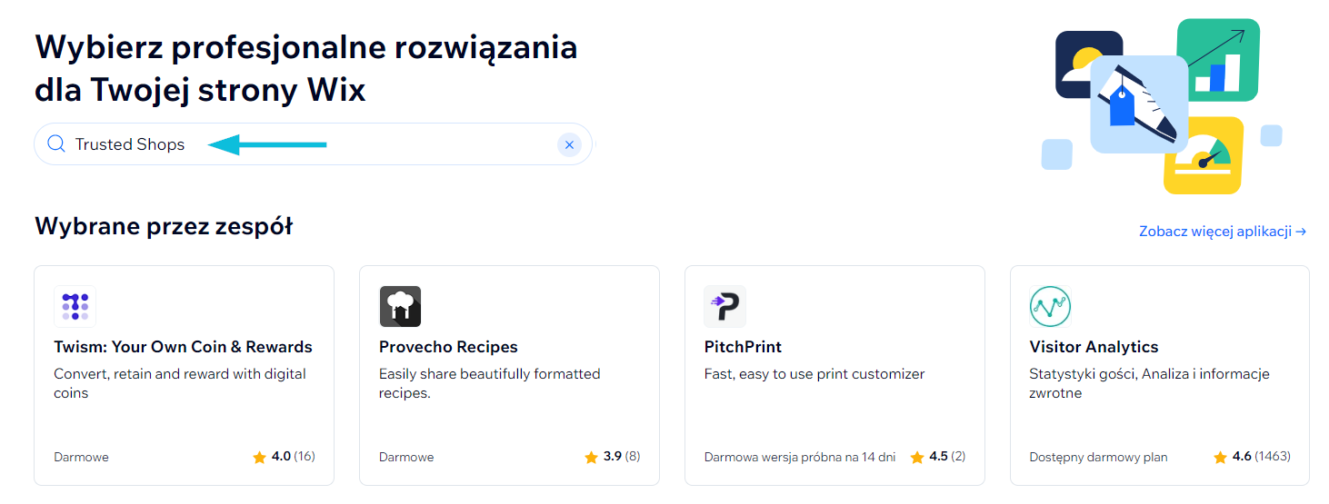1329x504 pixels.
Task: Open Twism: Your Own Coin & Rewards title
Action: [x=183, y=347]
